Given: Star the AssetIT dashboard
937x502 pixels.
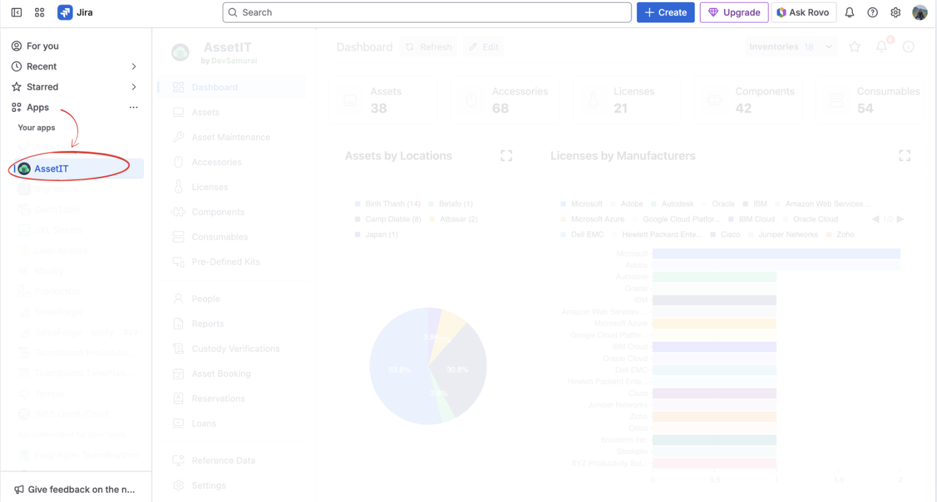Looking at the screenshot, I should coord(855,47).
